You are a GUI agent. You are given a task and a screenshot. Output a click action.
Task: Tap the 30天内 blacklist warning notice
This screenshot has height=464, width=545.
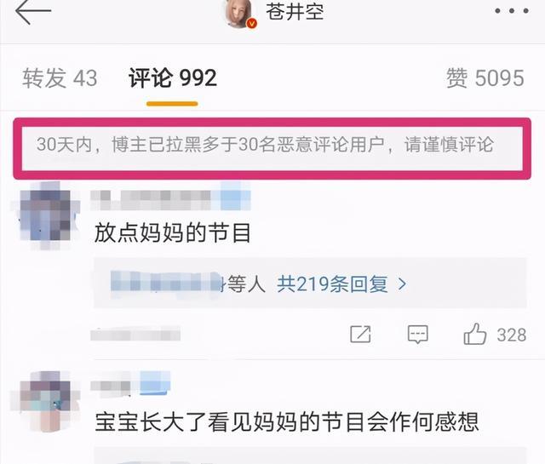tap(272, 148)
